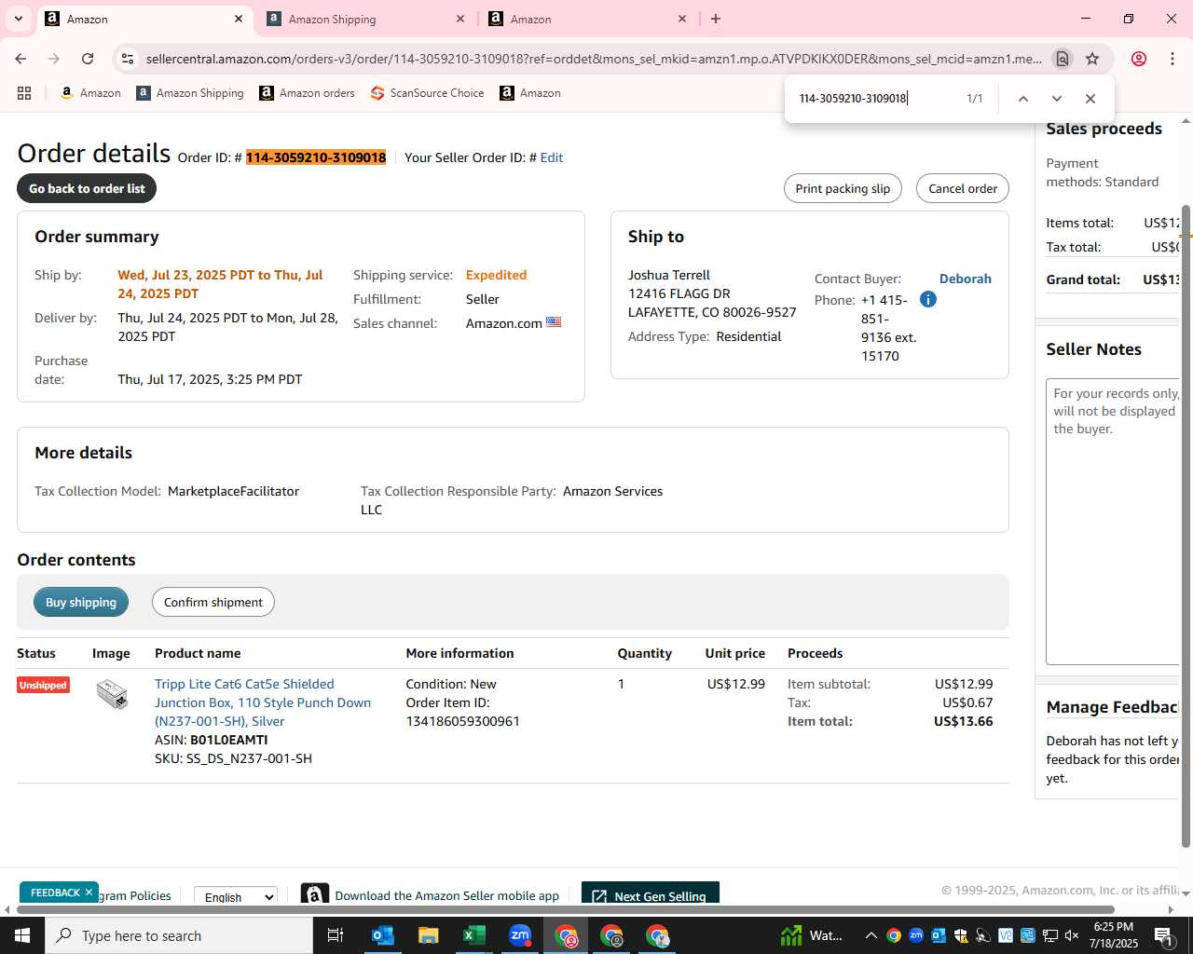The height and width of the screenshot is (954, 1193).
Task: Click the vertical page scrollbar
Action: tap(1186, 526)
